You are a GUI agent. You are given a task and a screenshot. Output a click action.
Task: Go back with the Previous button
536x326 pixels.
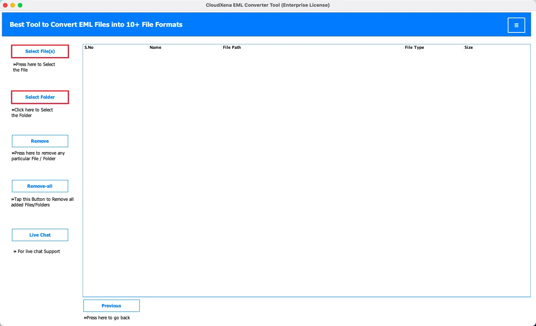pyautogui.click(x=111, y=306)
